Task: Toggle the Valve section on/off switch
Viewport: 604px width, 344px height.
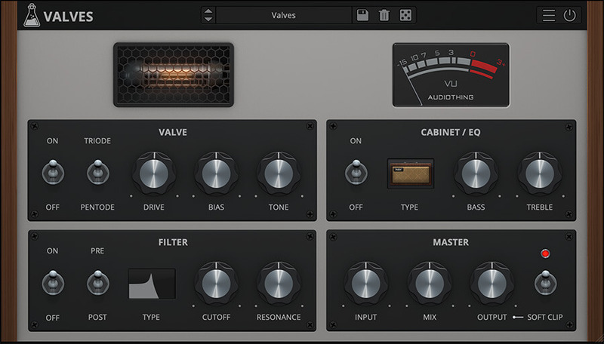Action: tap(52, 174)
